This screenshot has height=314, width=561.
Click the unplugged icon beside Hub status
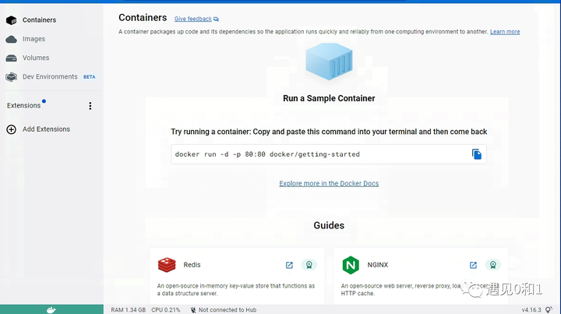193,310
